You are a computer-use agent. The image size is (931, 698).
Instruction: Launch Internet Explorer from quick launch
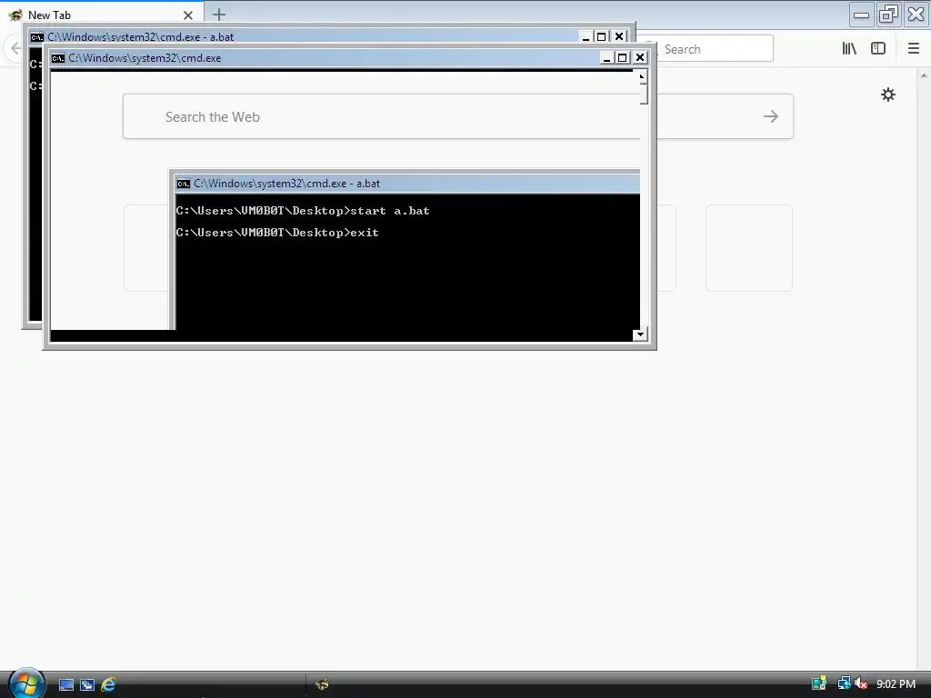108,685
